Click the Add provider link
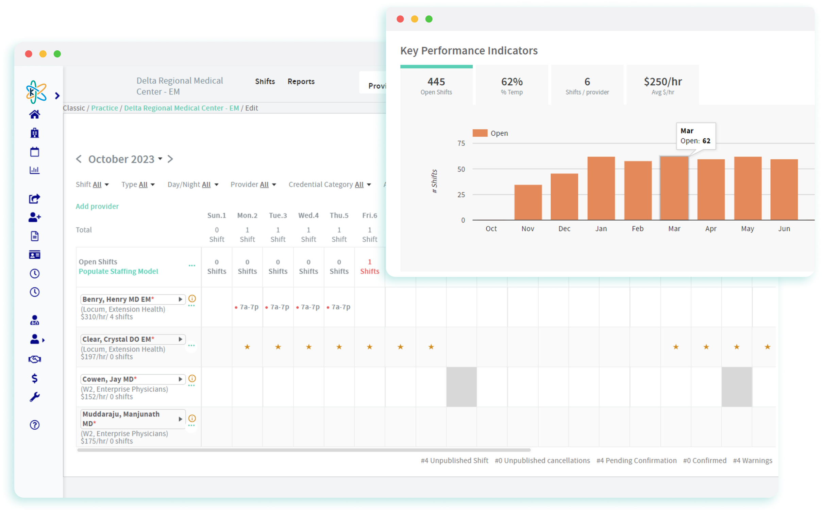The height and width of the screenshot is (512, 822). click(x=97, y=206)
